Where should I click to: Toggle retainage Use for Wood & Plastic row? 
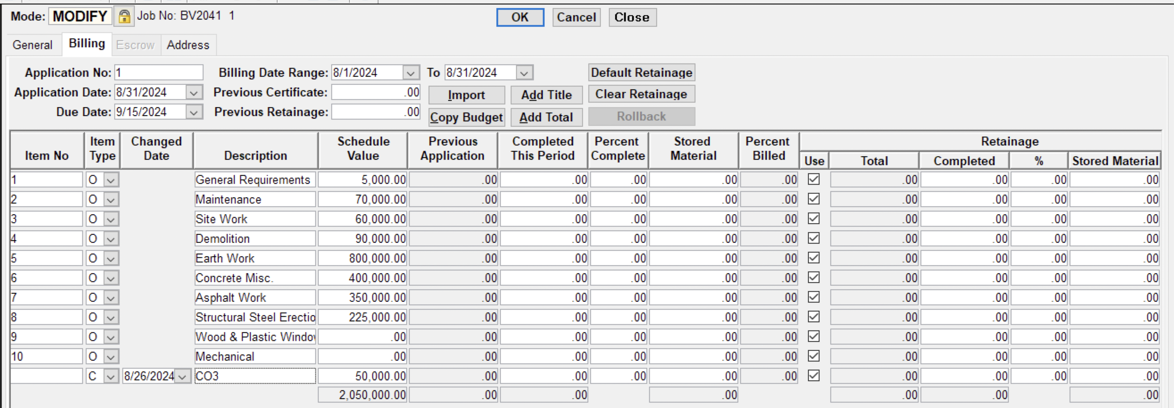click(x=813, y=336)
